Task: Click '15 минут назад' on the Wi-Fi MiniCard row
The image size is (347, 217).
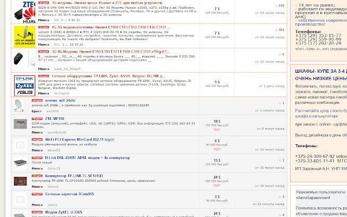Action: coord(272,150)
